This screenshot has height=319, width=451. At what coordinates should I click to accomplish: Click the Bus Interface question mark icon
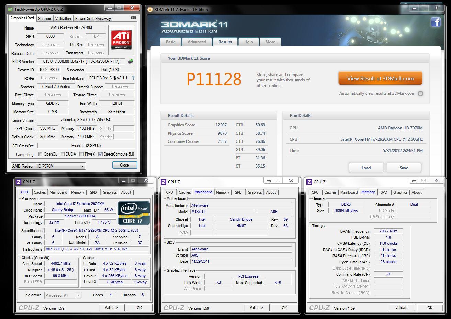133,78
